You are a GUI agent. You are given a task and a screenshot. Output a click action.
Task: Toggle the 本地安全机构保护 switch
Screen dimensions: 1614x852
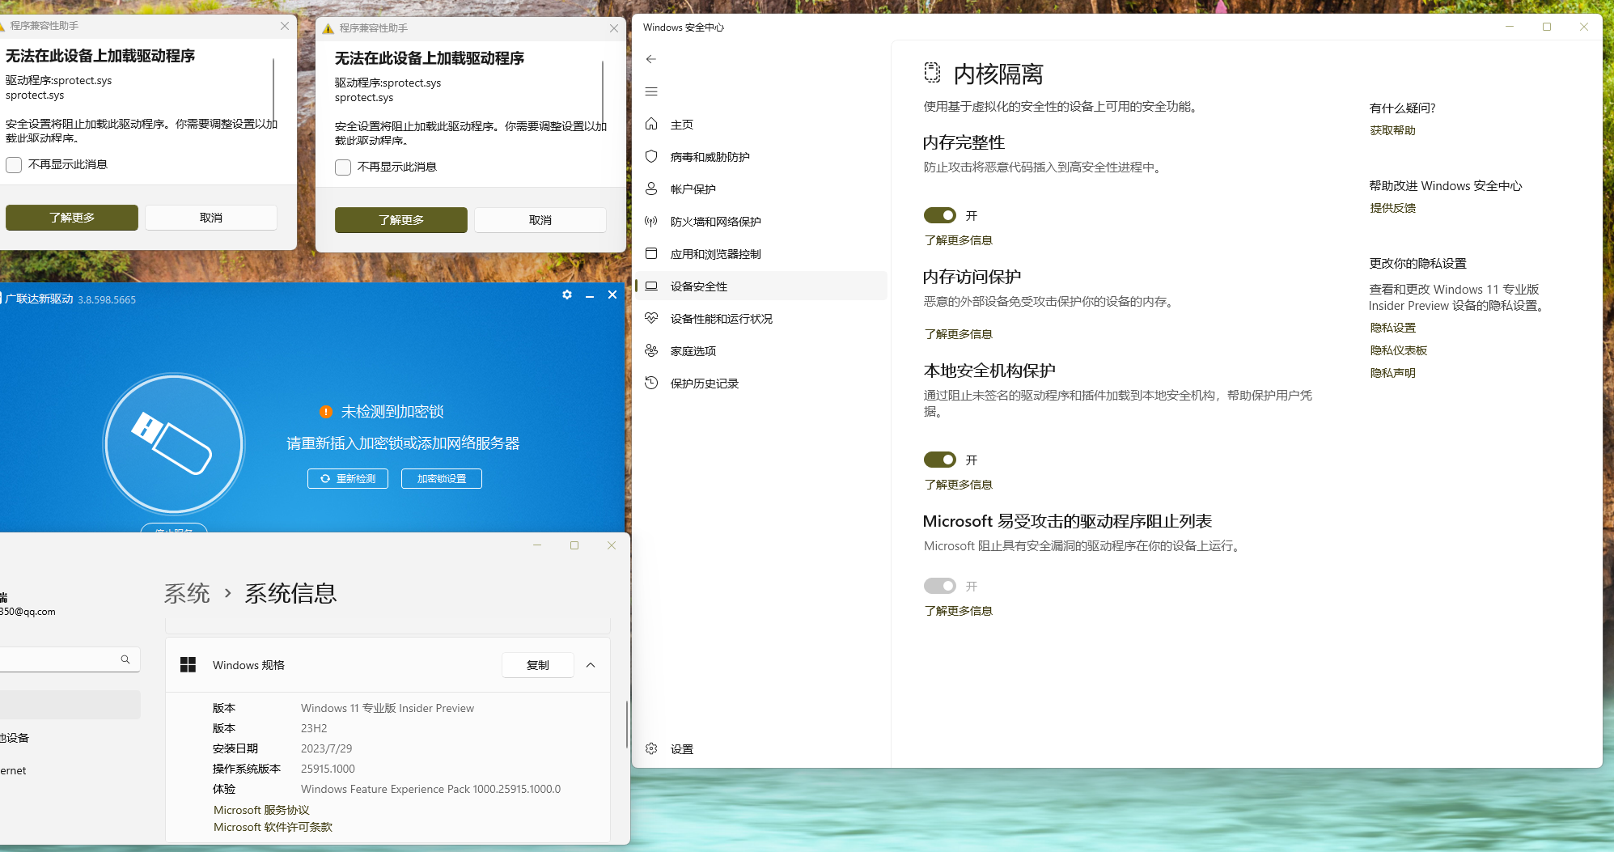pyautogui.click(x=940, y=460)
